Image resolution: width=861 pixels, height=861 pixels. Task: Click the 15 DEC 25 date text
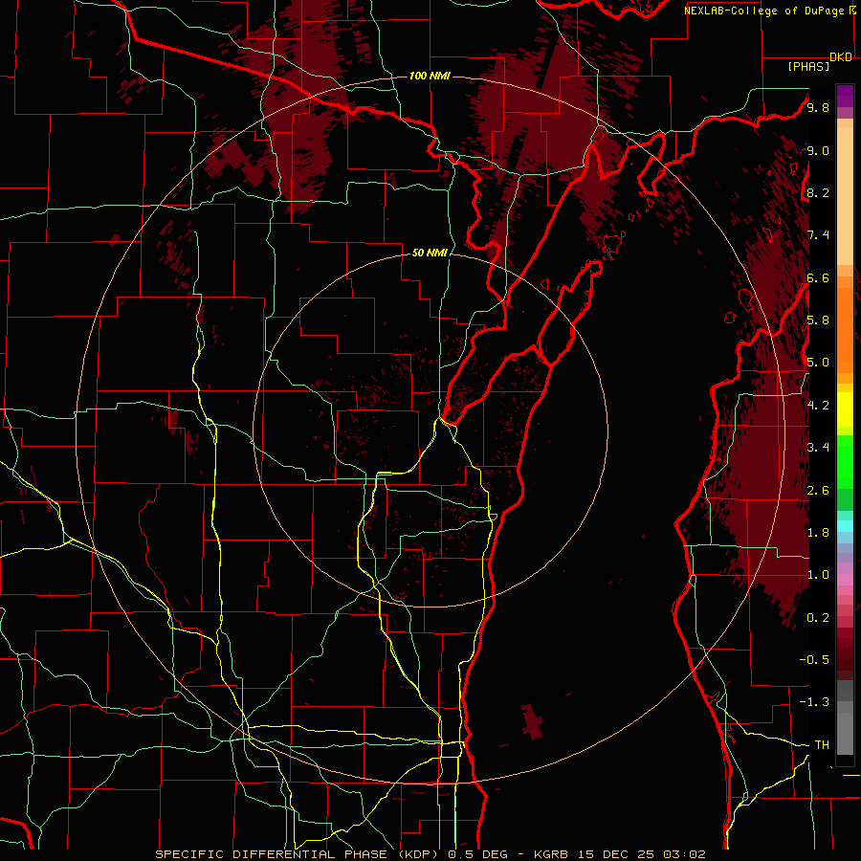click(615, 854)
